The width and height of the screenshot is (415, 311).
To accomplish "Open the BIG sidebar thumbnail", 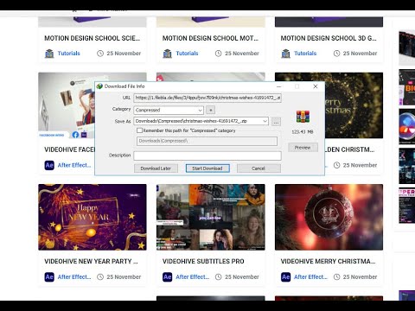I will [x=407, y=87].
